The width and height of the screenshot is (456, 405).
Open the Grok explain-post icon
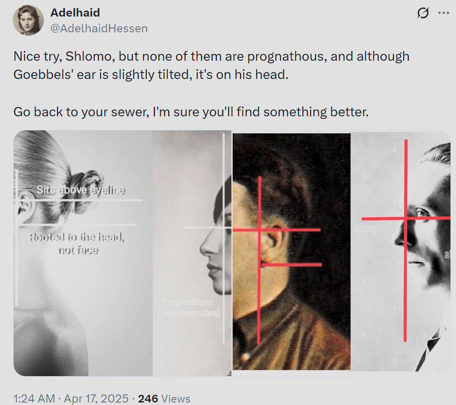[x=422, y=13]
